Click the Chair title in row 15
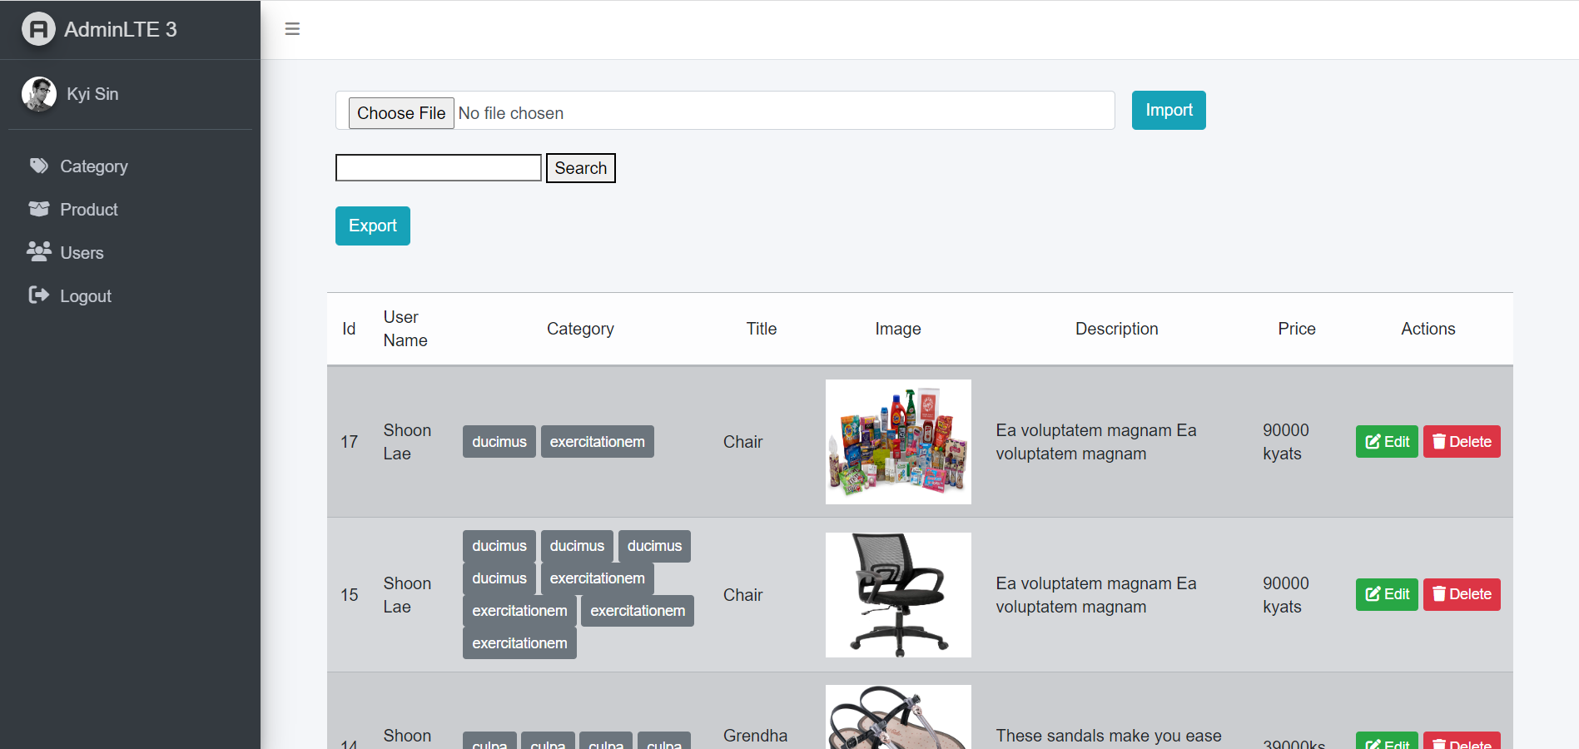 pos(742,595)
